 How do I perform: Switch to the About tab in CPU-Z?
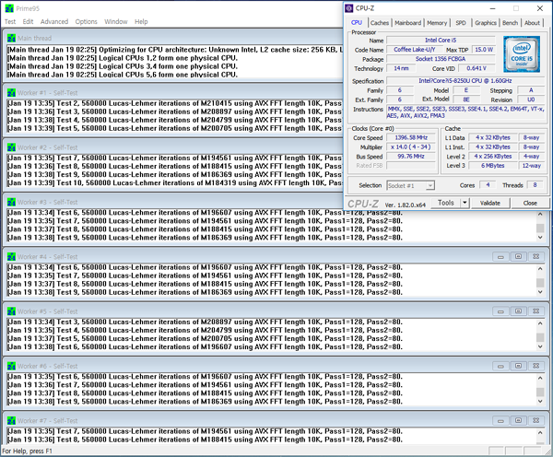[x=532, y=23]
